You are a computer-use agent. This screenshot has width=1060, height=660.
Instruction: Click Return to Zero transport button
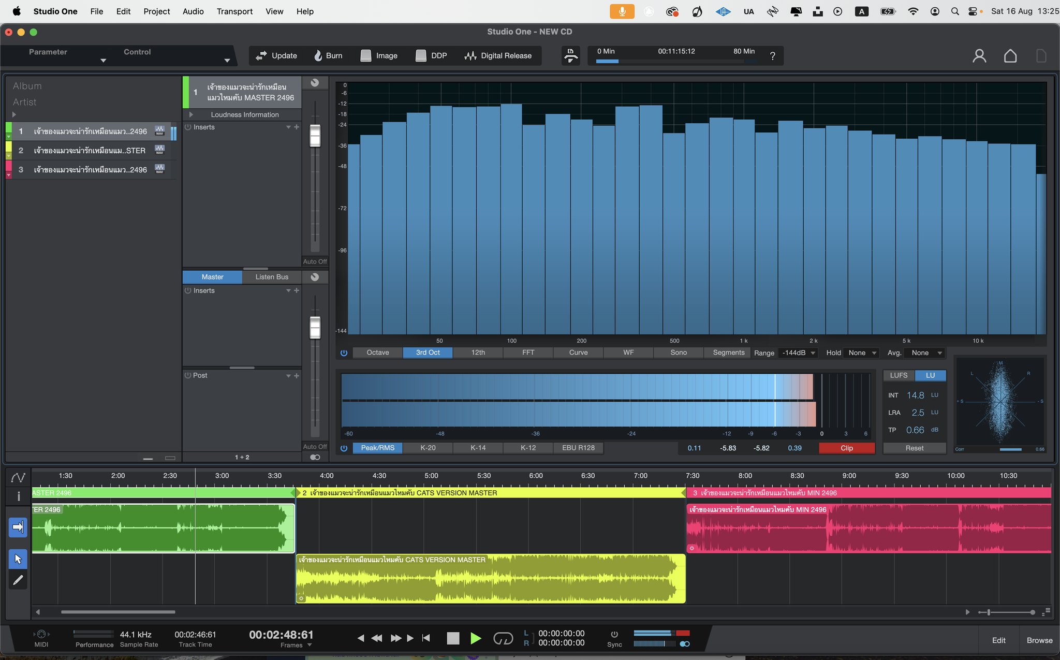point(426,638)
